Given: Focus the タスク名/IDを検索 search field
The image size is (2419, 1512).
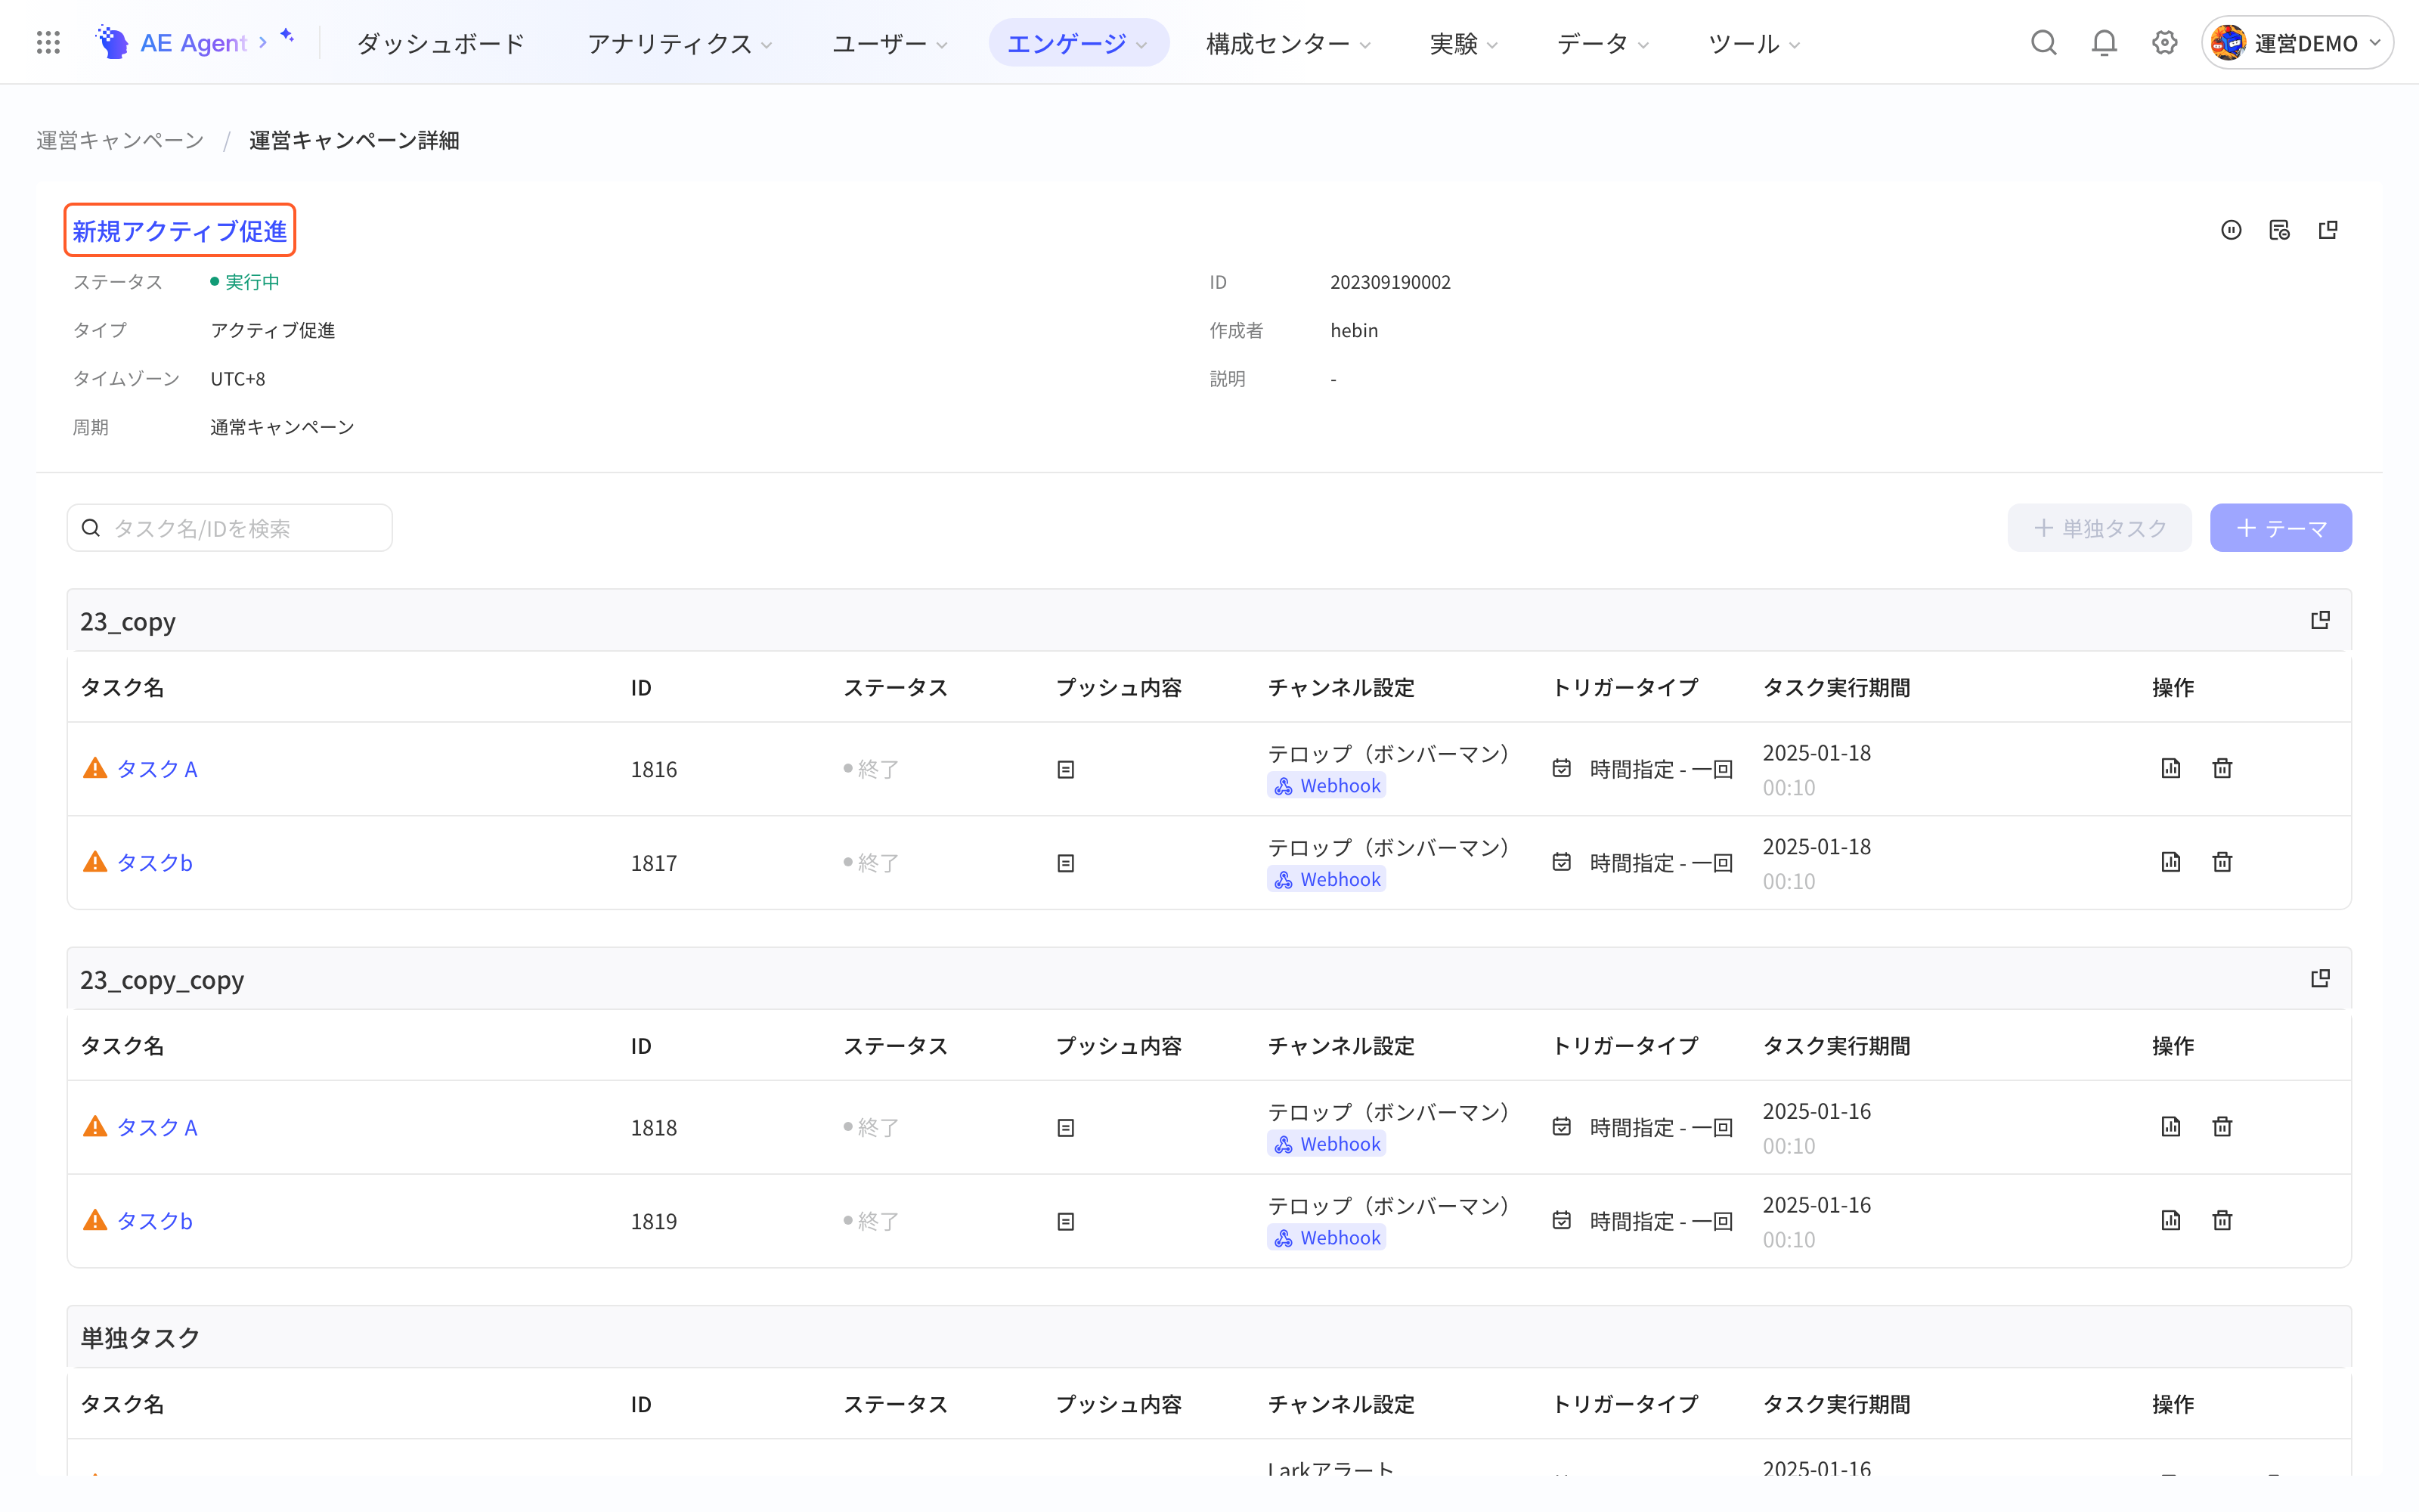Looking at the screenshot, I should point(230,528).
